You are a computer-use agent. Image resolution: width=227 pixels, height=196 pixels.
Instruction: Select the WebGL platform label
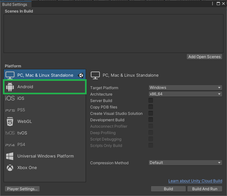click(x=24, y=122)
